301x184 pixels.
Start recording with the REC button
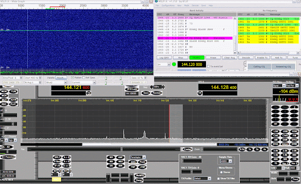coord(4,104)
